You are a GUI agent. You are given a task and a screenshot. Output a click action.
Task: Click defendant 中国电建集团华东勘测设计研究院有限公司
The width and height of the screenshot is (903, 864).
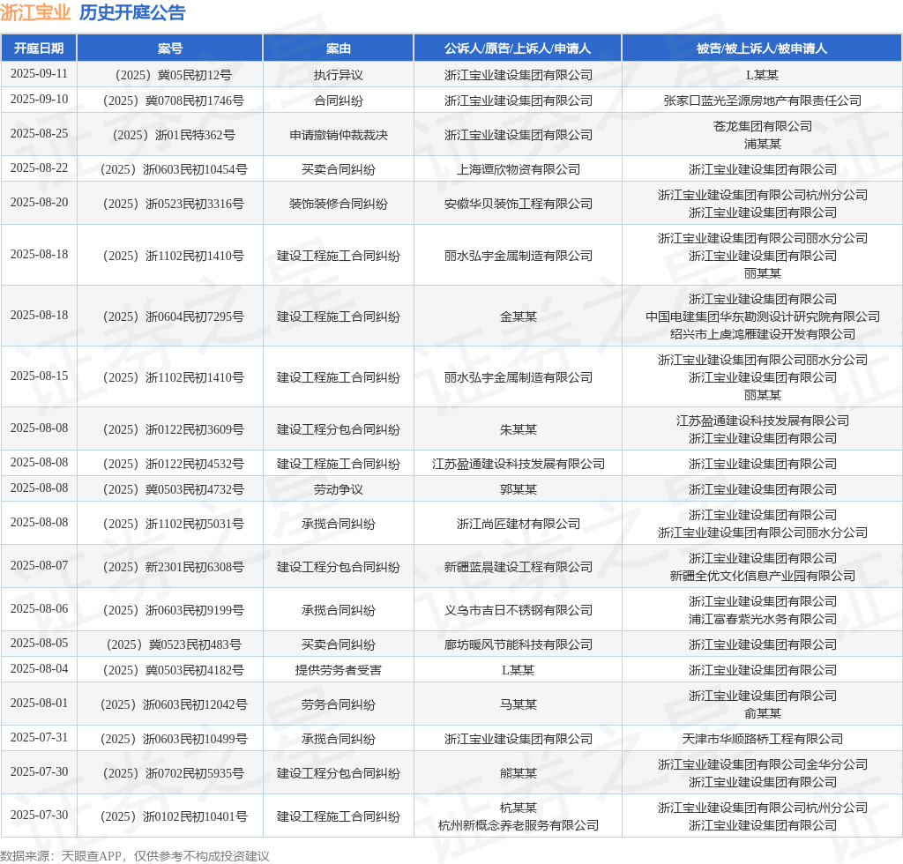763,317
